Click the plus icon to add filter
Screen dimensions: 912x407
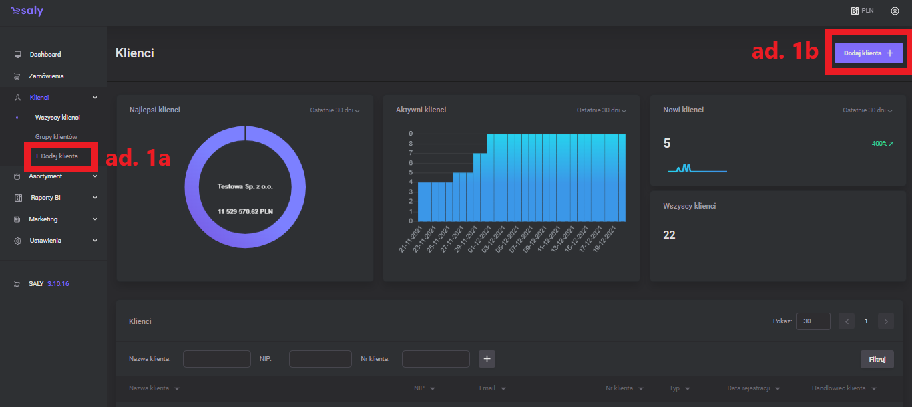487,359
